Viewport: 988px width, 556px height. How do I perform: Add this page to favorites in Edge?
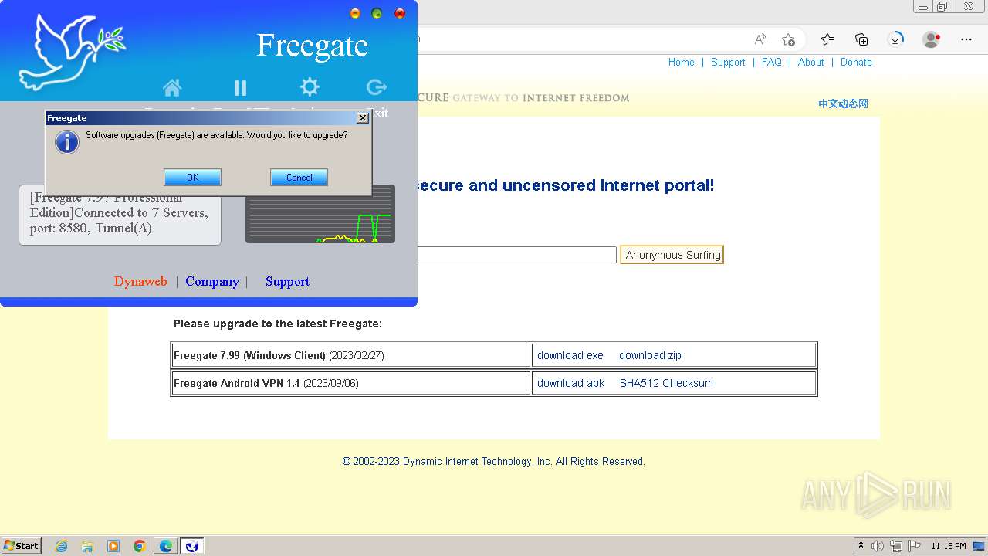coord(788,39)
